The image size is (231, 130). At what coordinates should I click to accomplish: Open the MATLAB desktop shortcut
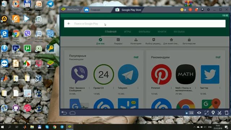pyautogui.click(x=4, y=80)
